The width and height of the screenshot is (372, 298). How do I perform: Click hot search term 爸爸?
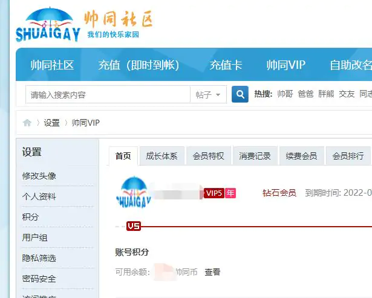pyautogui.click(x=305, y=94)
